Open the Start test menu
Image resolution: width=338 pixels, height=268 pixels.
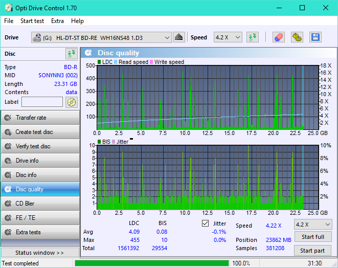[32, 21]
